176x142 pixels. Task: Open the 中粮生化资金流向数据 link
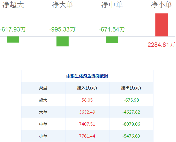pos(87,76)
